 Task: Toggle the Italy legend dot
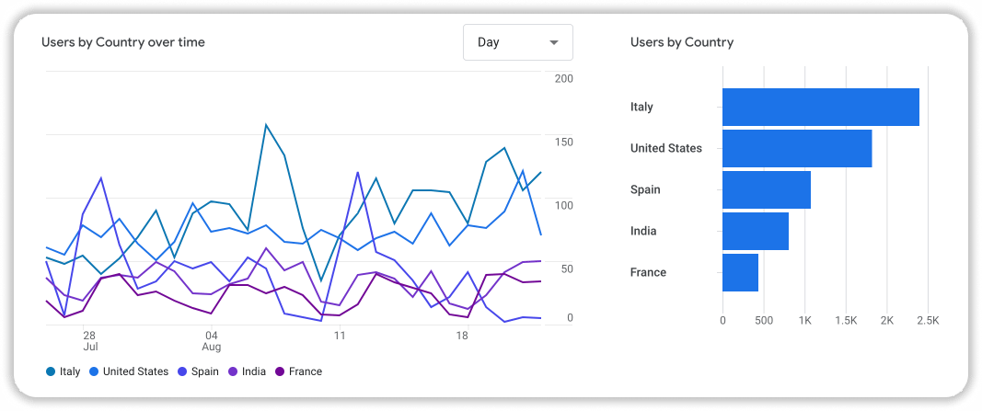51,371
